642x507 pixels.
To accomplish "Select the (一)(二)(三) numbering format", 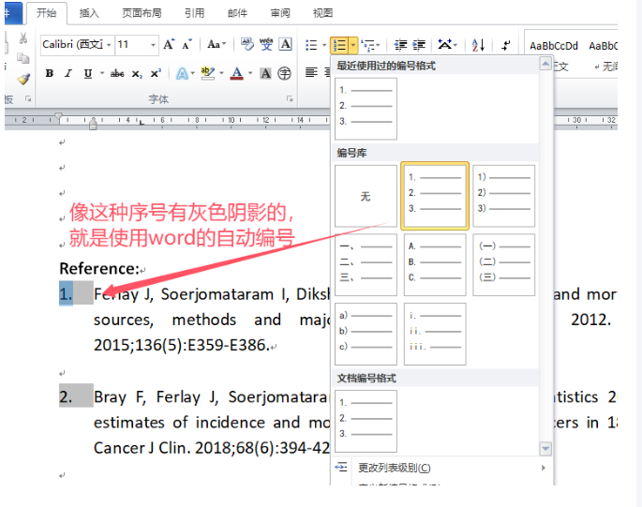I will click(503, 265).
